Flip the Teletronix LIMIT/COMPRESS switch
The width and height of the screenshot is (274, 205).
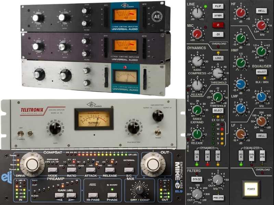point(21,134)
